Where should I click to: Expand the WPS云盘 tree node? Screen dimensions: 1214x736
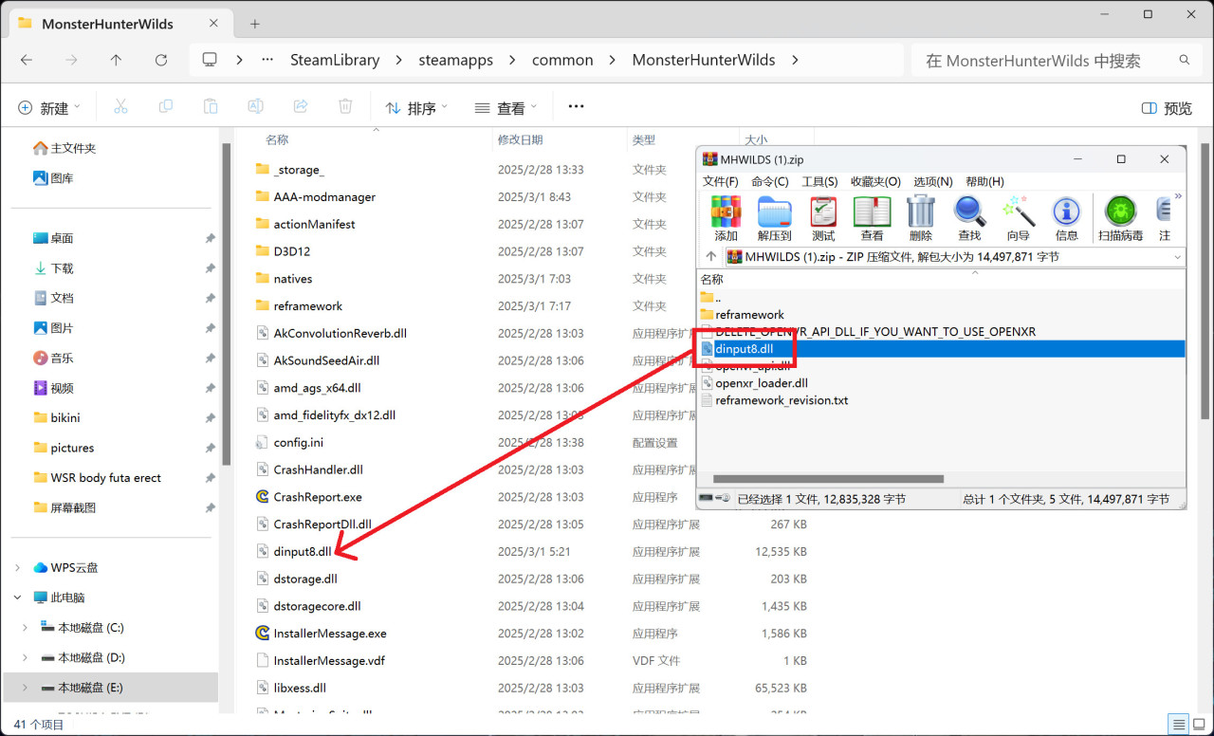coord(17,568)
